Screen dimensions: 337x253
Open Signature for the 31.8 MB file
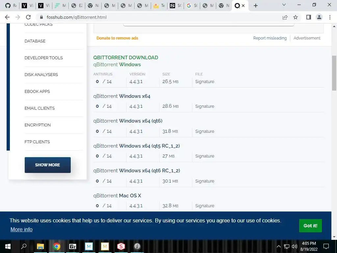coord(205,131)
